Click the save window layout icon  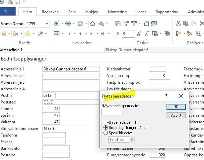pyautogui.click(x=155, y=34)
